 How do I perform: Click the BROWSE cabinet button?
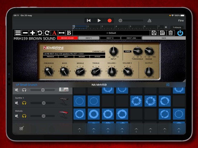point(82,56)
